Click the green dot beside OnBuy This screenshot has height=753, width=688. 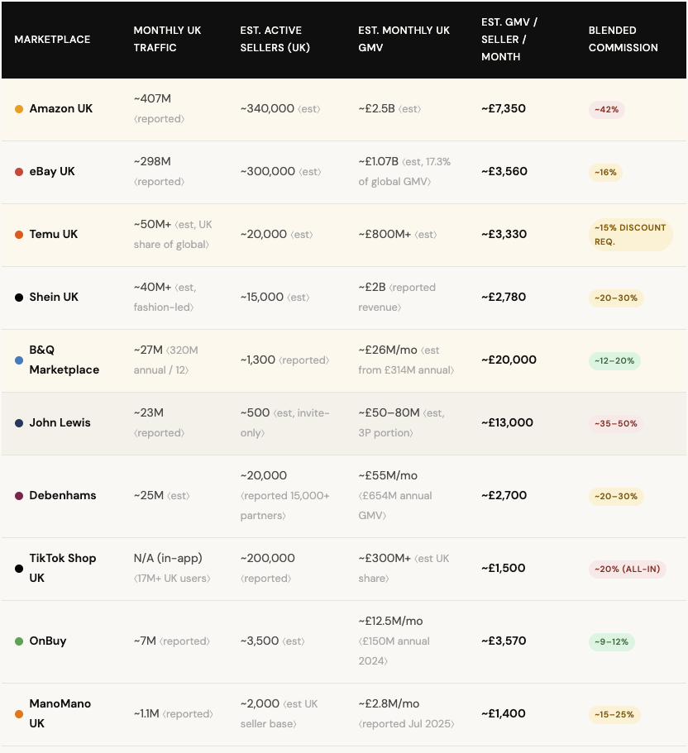tap(19, 641)
